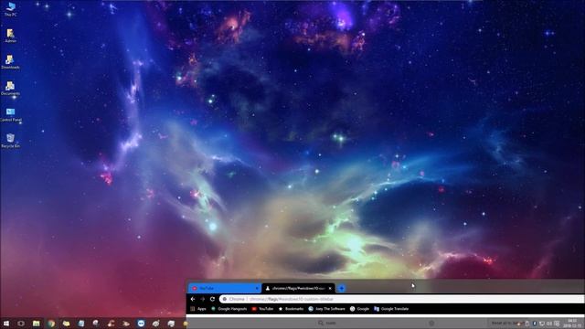585x329 pixels.
Task: Open the Google bookmark
Action: tap(359, 309)
